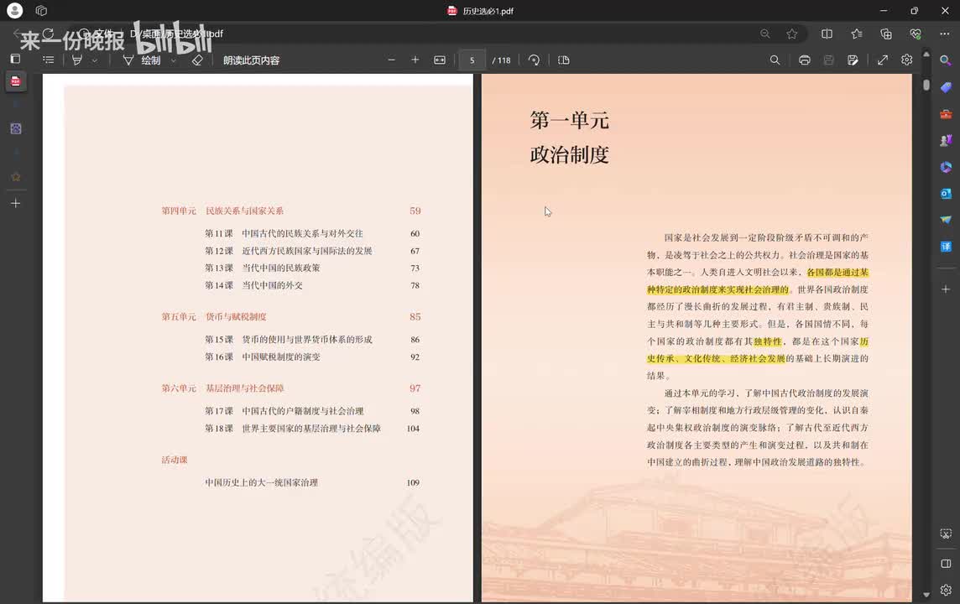Open the Favorites list

coord(857,34)
